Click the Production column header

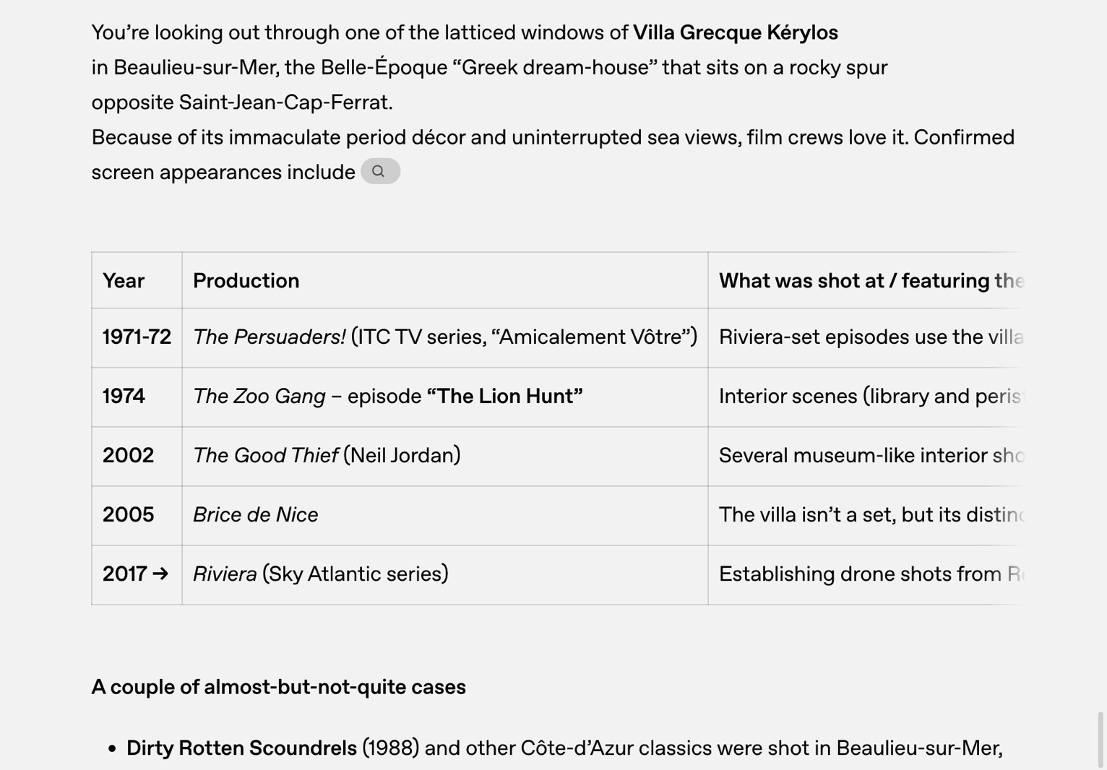click(x=445, y=280)
